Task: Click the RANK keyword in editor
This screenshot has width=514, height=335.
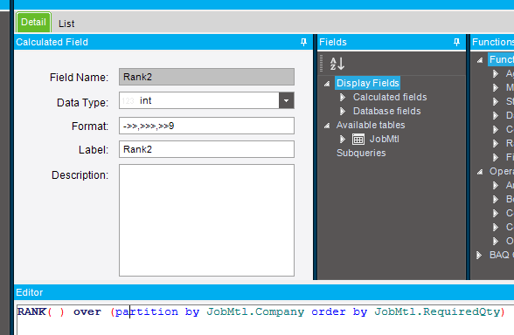Action: coord(31,311)
